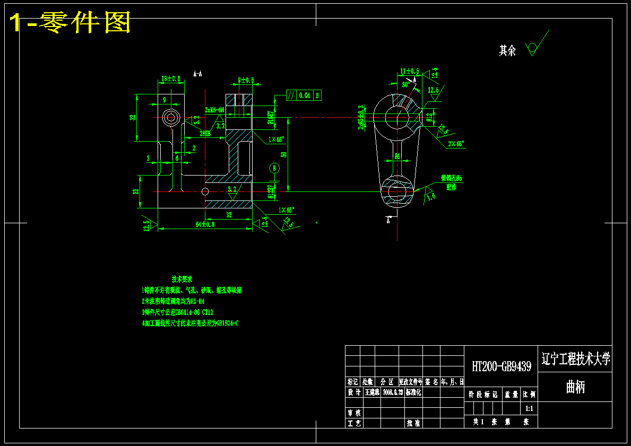631x446 pixels.
Task: Select the "批准" cell
Action: (413, 423)
